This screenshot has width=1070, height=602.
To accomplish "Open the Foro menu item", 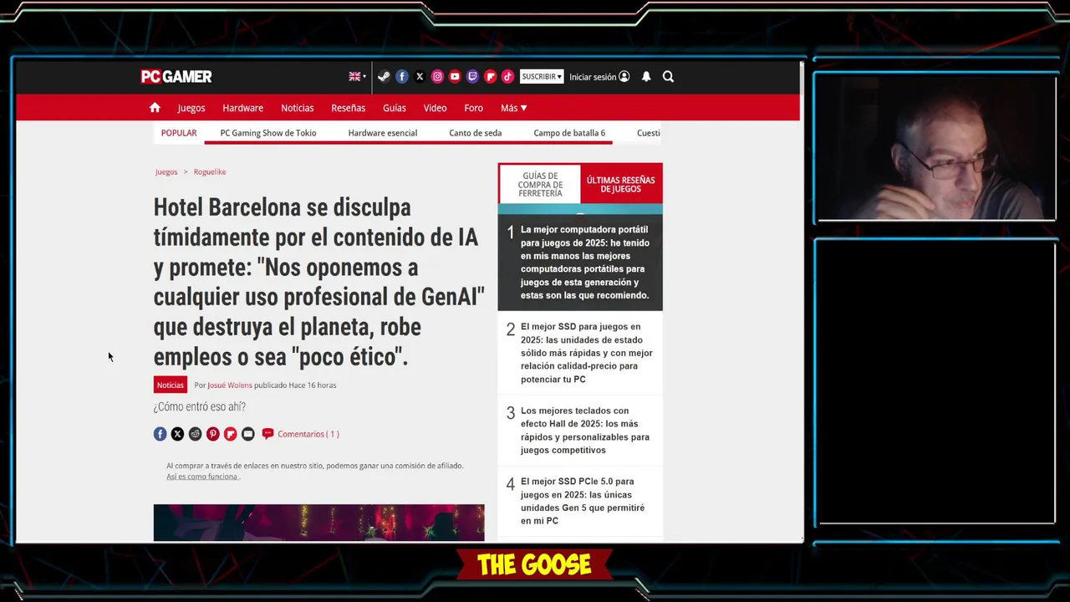I will point(473,108).
